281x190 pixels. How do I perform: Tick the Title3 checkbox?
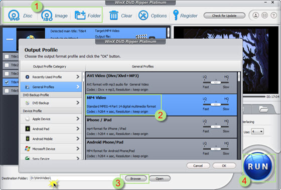click(7, 73)
